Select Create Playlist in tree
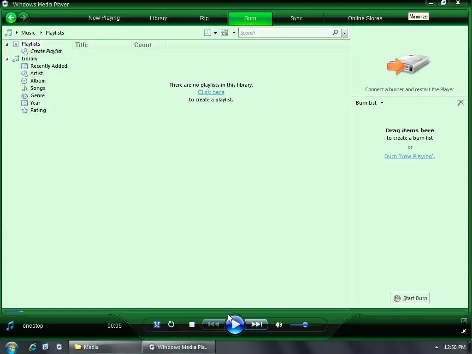472x354 pixels. [46, 51]
